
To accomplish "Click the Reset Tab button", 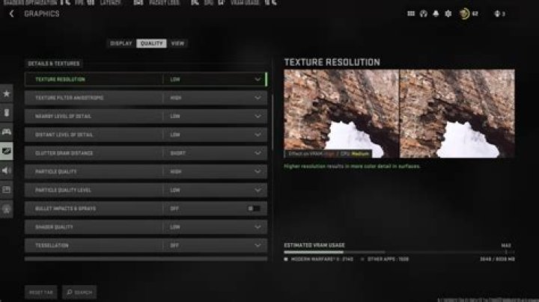I will point(40,292).
